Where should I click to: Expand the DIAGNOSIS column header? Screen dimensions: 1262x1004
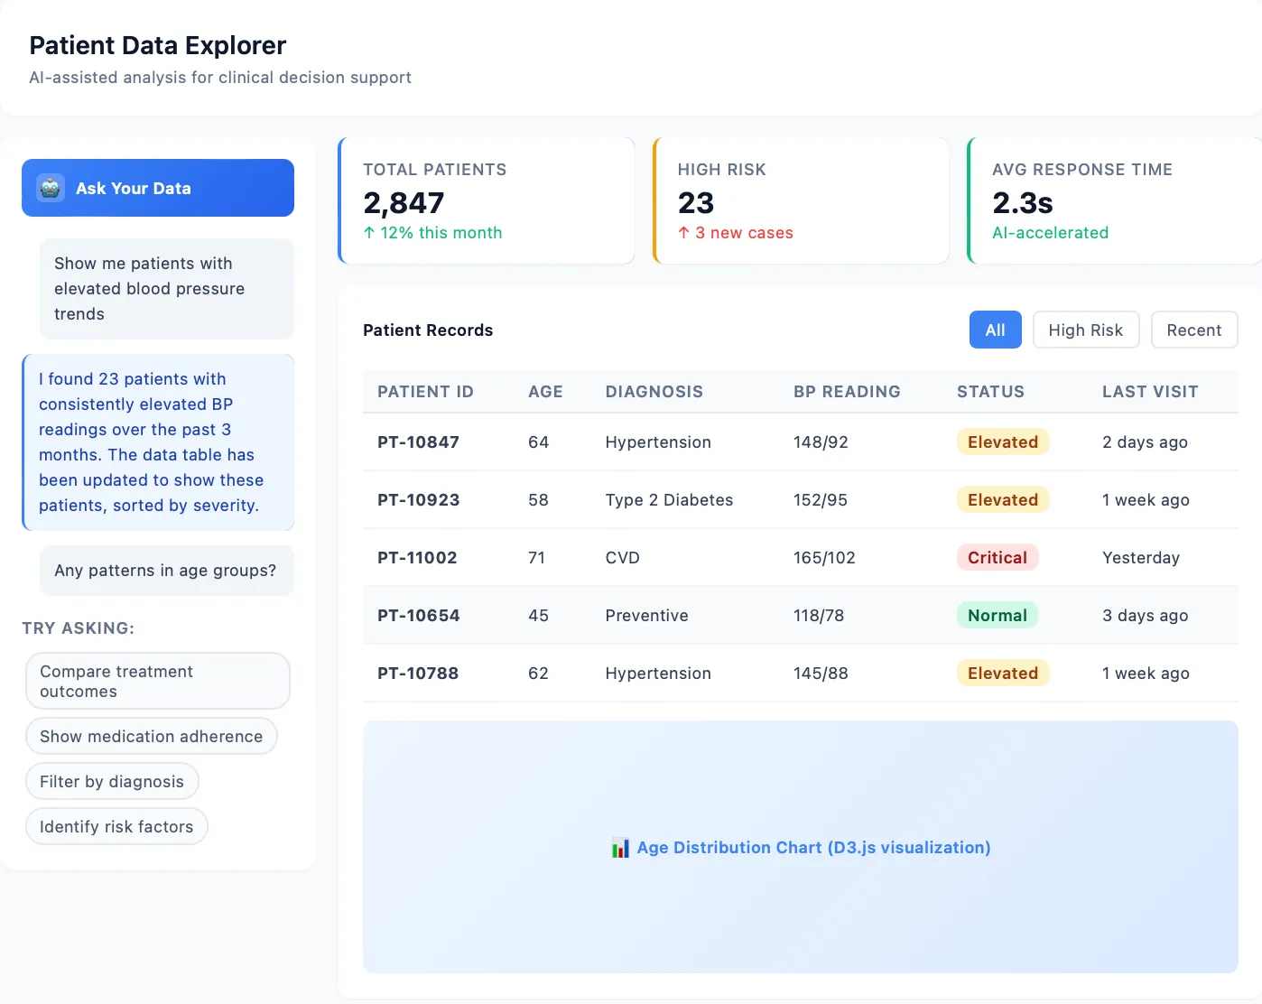pyautogui.click(x=654, y=391)
